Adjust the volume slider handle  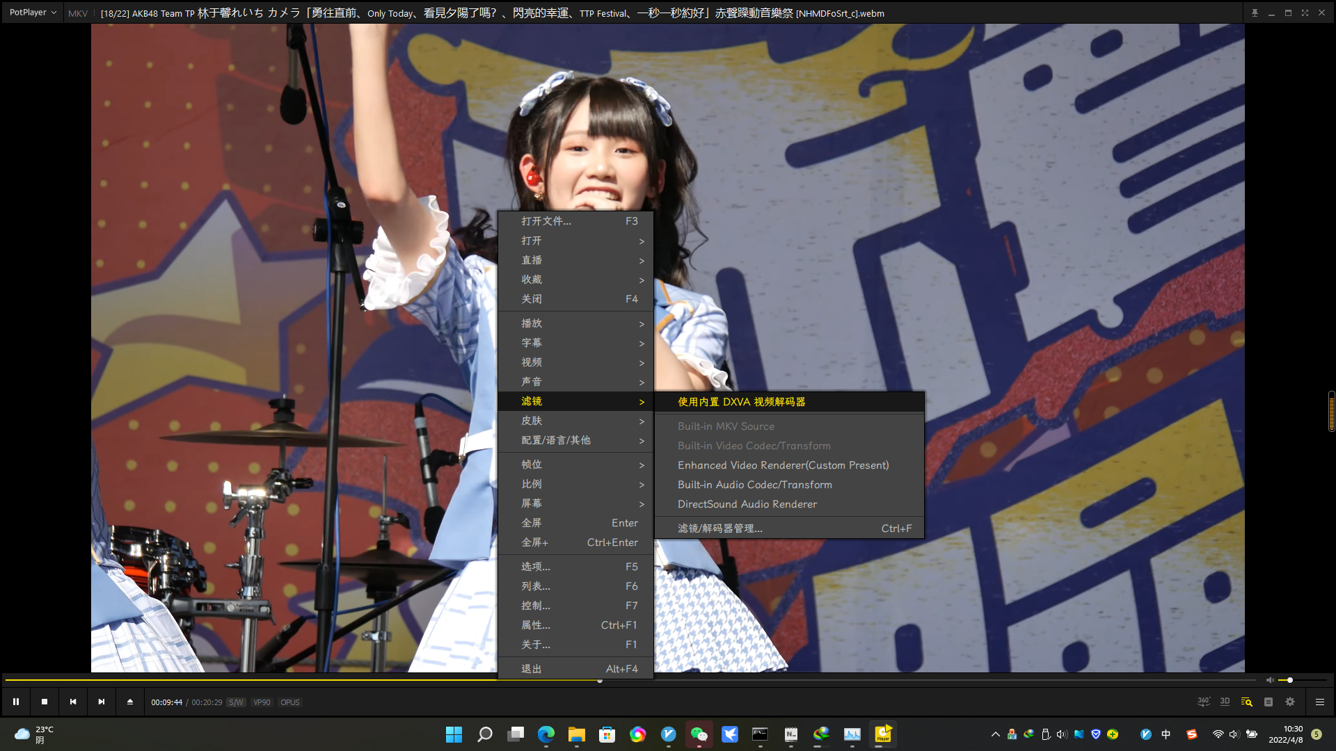(x=1289, y=680)
